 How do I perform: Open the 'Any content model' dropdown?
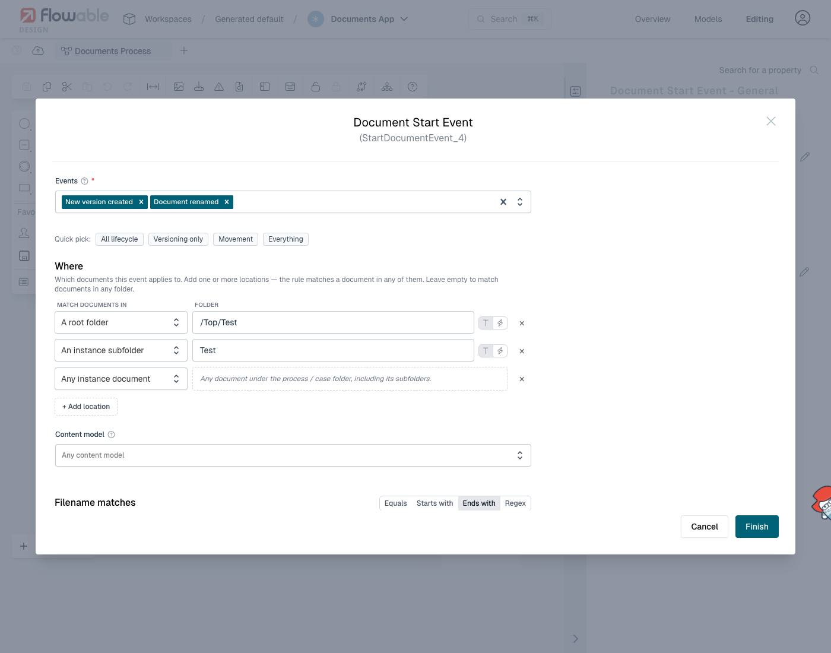point(293,455)
